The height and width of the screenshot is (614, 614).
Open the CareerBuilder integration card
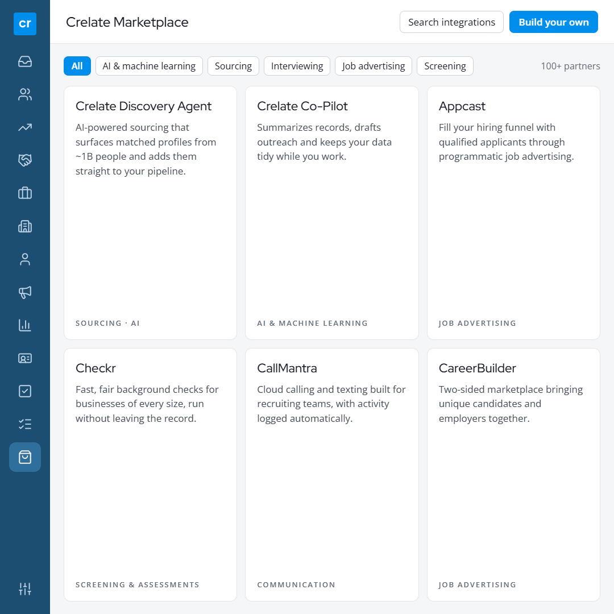click(513, 475)
